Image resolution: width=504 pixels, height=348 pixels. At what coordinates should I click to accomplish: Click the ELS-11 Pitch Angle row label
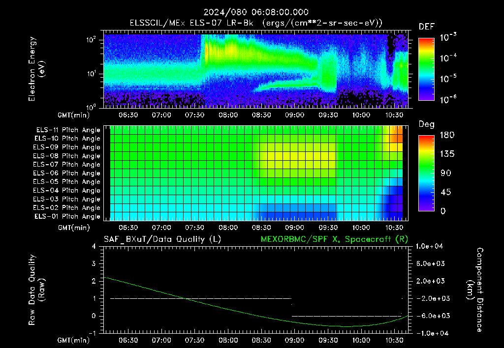pos(68,130)
